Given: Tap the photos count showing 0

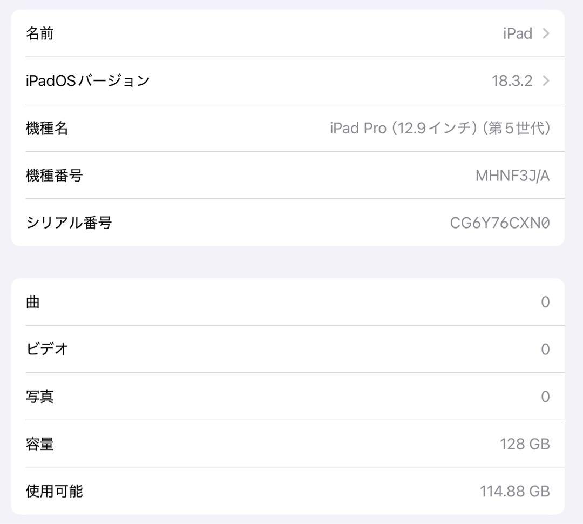Looking at the screenshot, I should point(545,397).
